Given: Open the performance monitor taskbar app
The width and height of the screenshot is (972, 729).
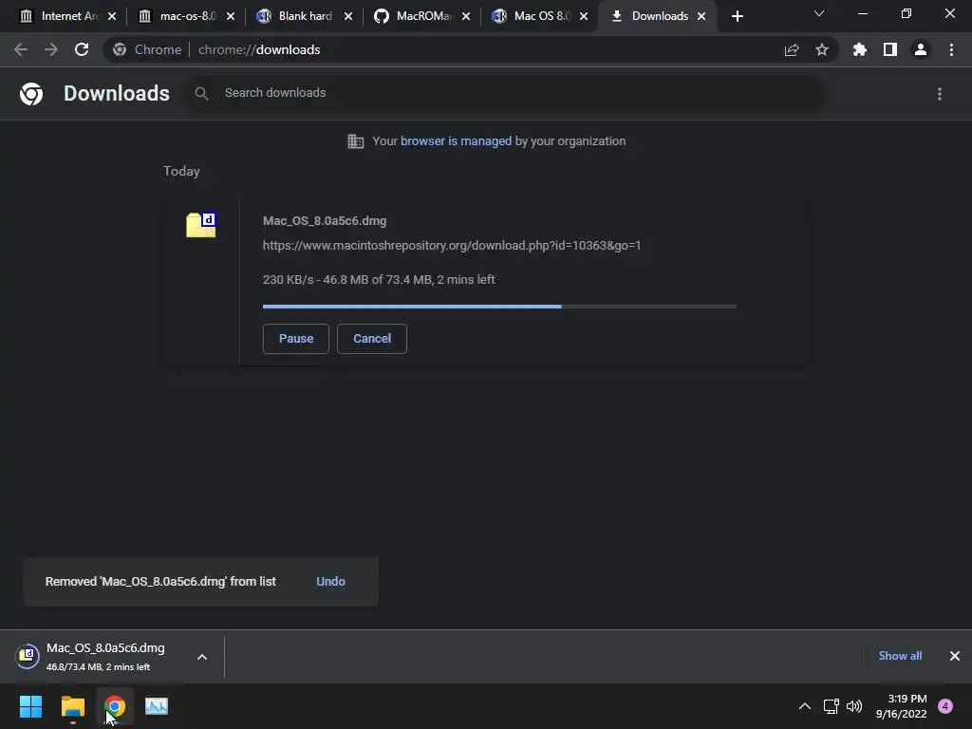Looking at the screenshot, I should click(x=157, y=706).
